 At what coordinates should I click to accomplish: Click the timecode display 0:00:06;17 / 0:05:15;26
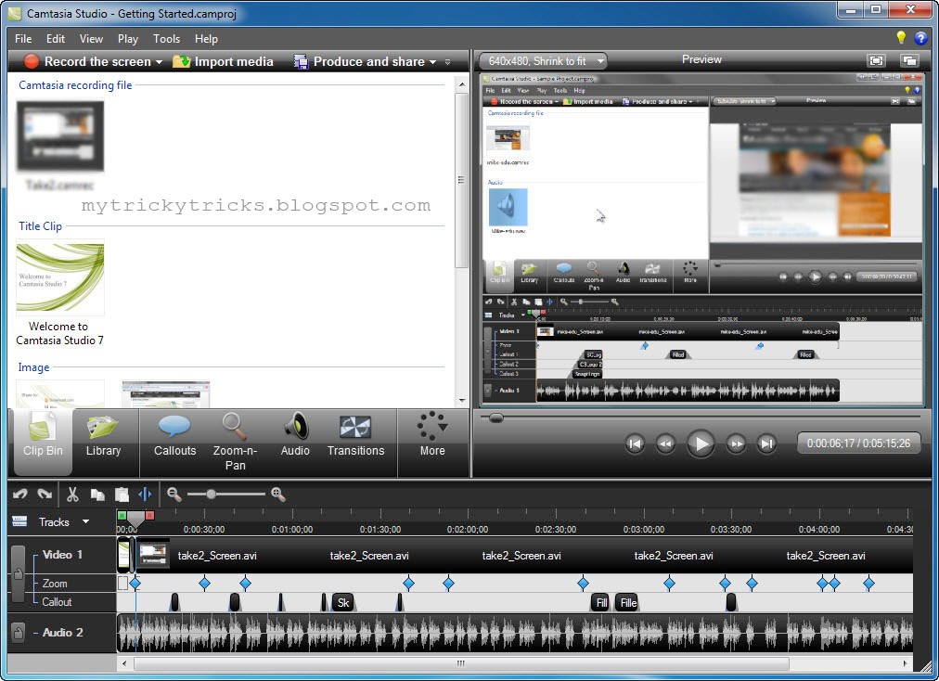tap(858, 443)
